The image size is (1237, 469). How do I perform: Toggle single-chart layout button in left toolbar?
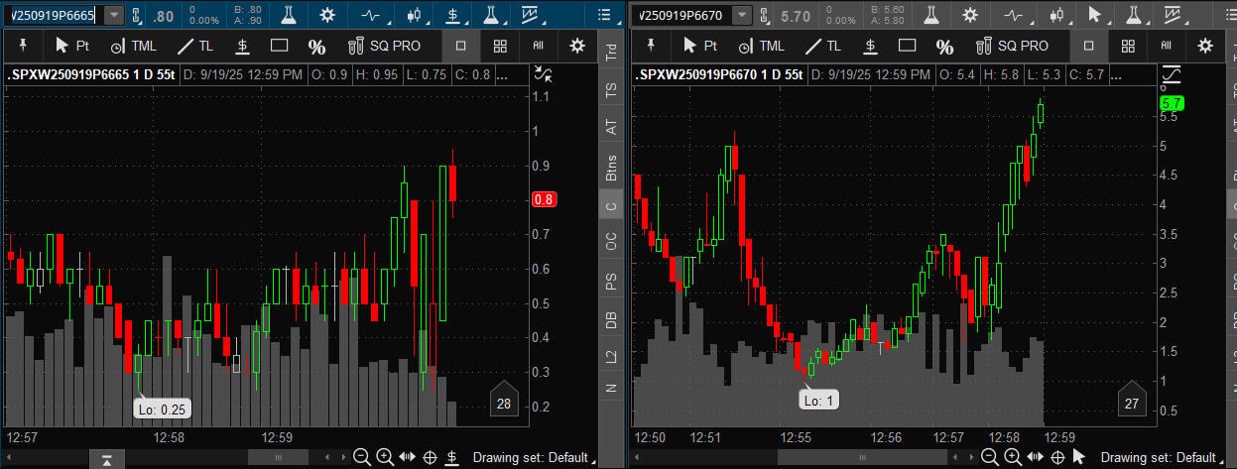(x=460, y=46)
